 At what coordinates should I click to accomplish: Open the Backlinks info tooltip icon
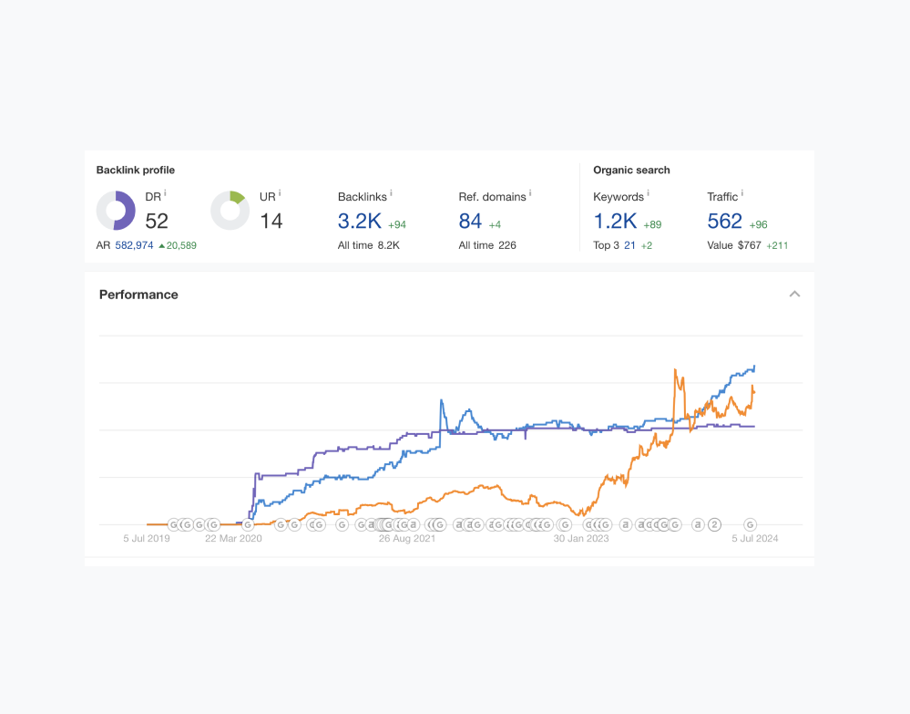(x=391, y=193)
